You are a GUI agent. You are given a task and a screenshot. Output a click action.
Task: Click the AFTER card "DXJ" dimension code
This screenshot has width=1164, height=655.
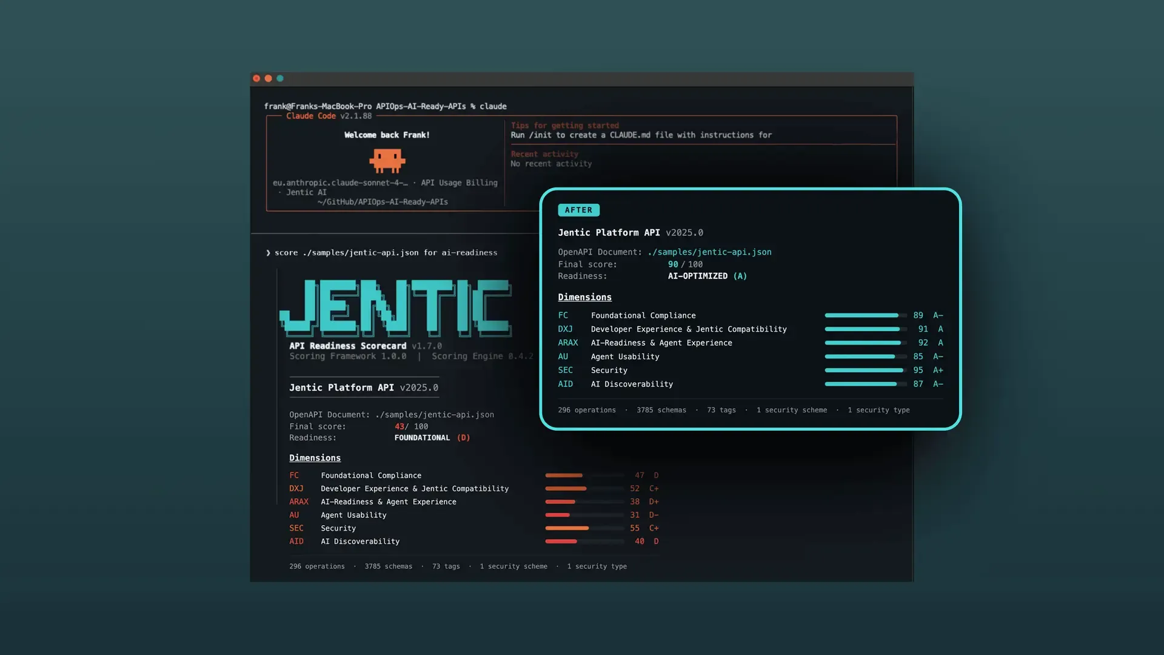click(565, 329)
